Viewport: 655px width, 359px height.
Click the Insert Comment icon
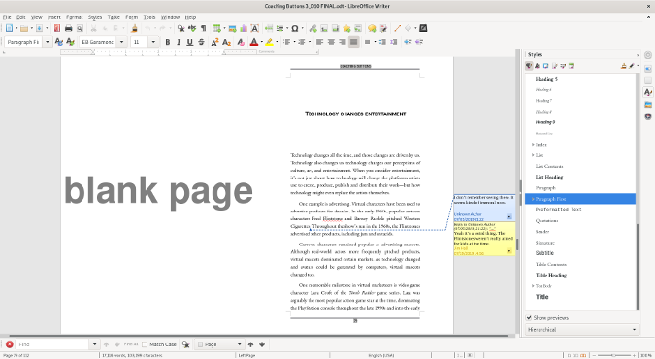click(x=372, y=28)
